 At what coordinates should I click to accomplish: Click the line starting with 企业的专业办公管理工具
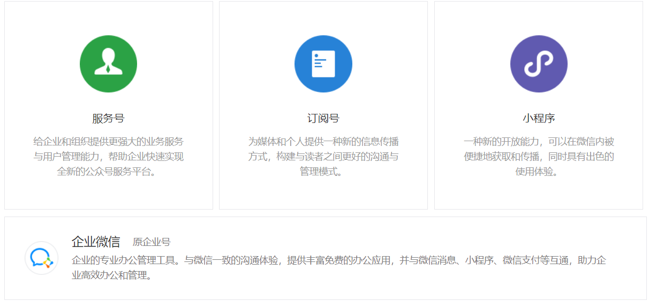point(338,260)
